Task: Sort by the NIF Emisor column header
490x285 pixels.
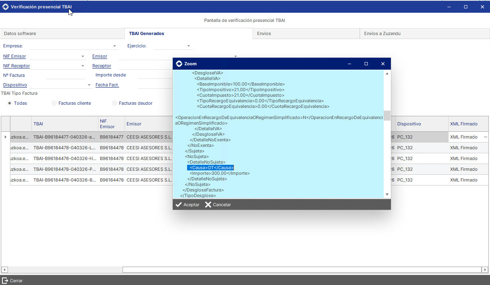Action: tap(111, 124)
